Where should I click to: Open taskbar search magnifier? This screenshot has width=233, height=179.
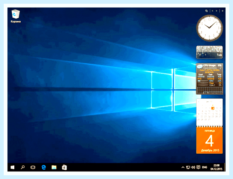(23, 167)
